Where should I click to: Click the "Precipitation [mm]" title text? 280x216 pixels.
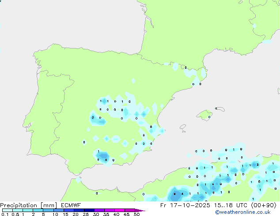29,205
